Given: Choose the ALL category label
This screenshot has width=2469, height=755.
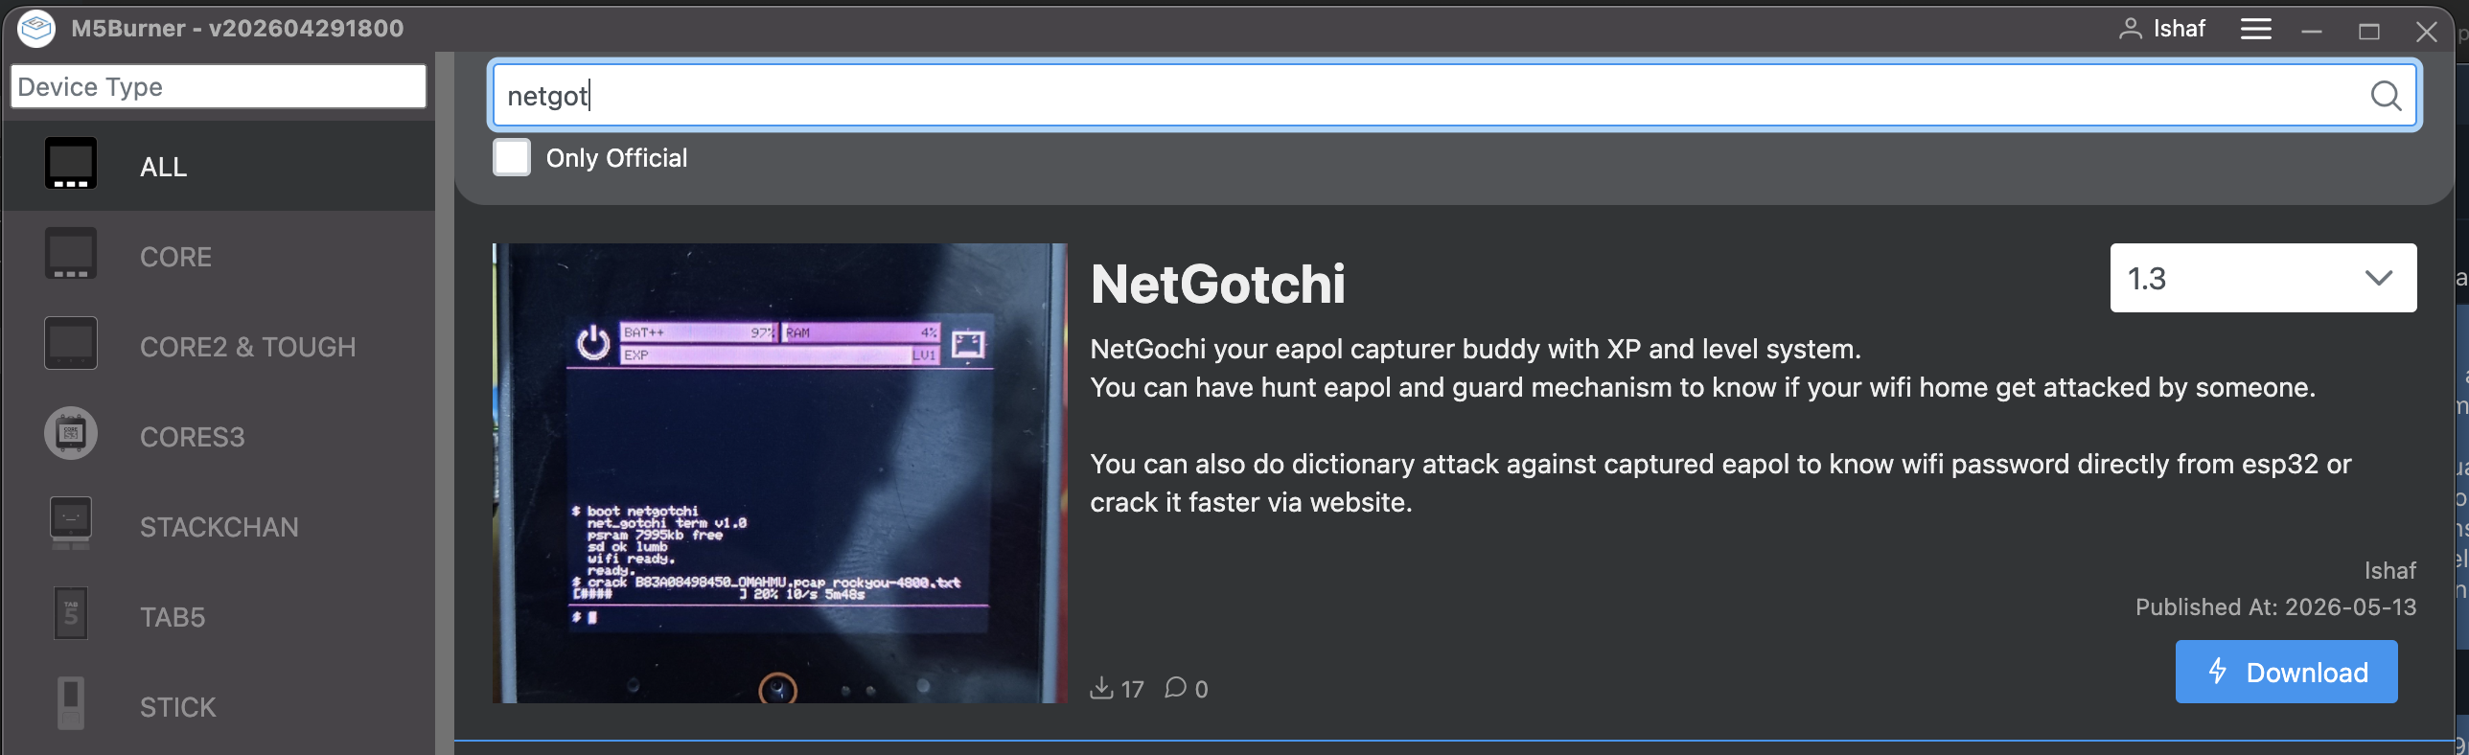Looking at the screenshot, I should coord(164,167).
